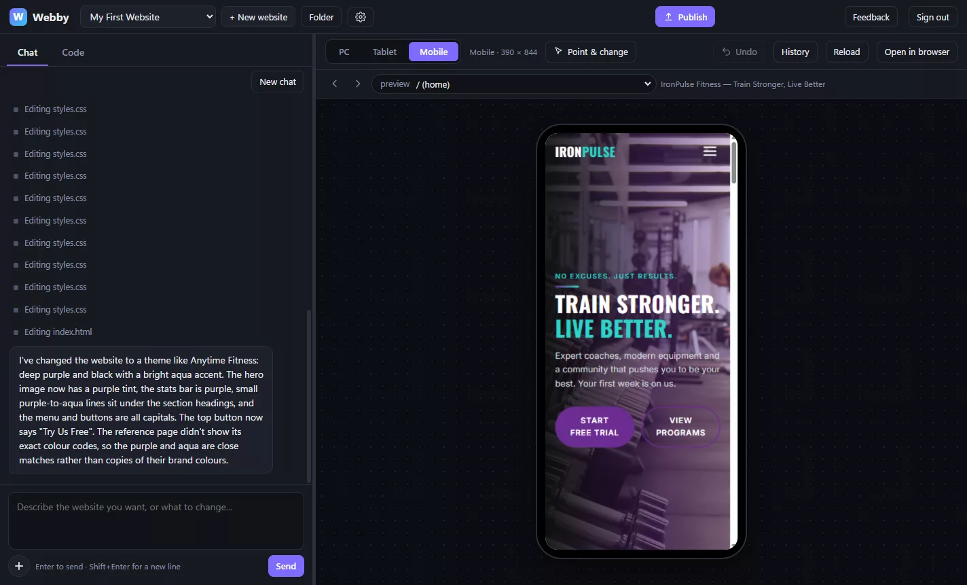Click the plus attachment icon below chat input
This screenshot has height=585, width=967.
point(19,566)
